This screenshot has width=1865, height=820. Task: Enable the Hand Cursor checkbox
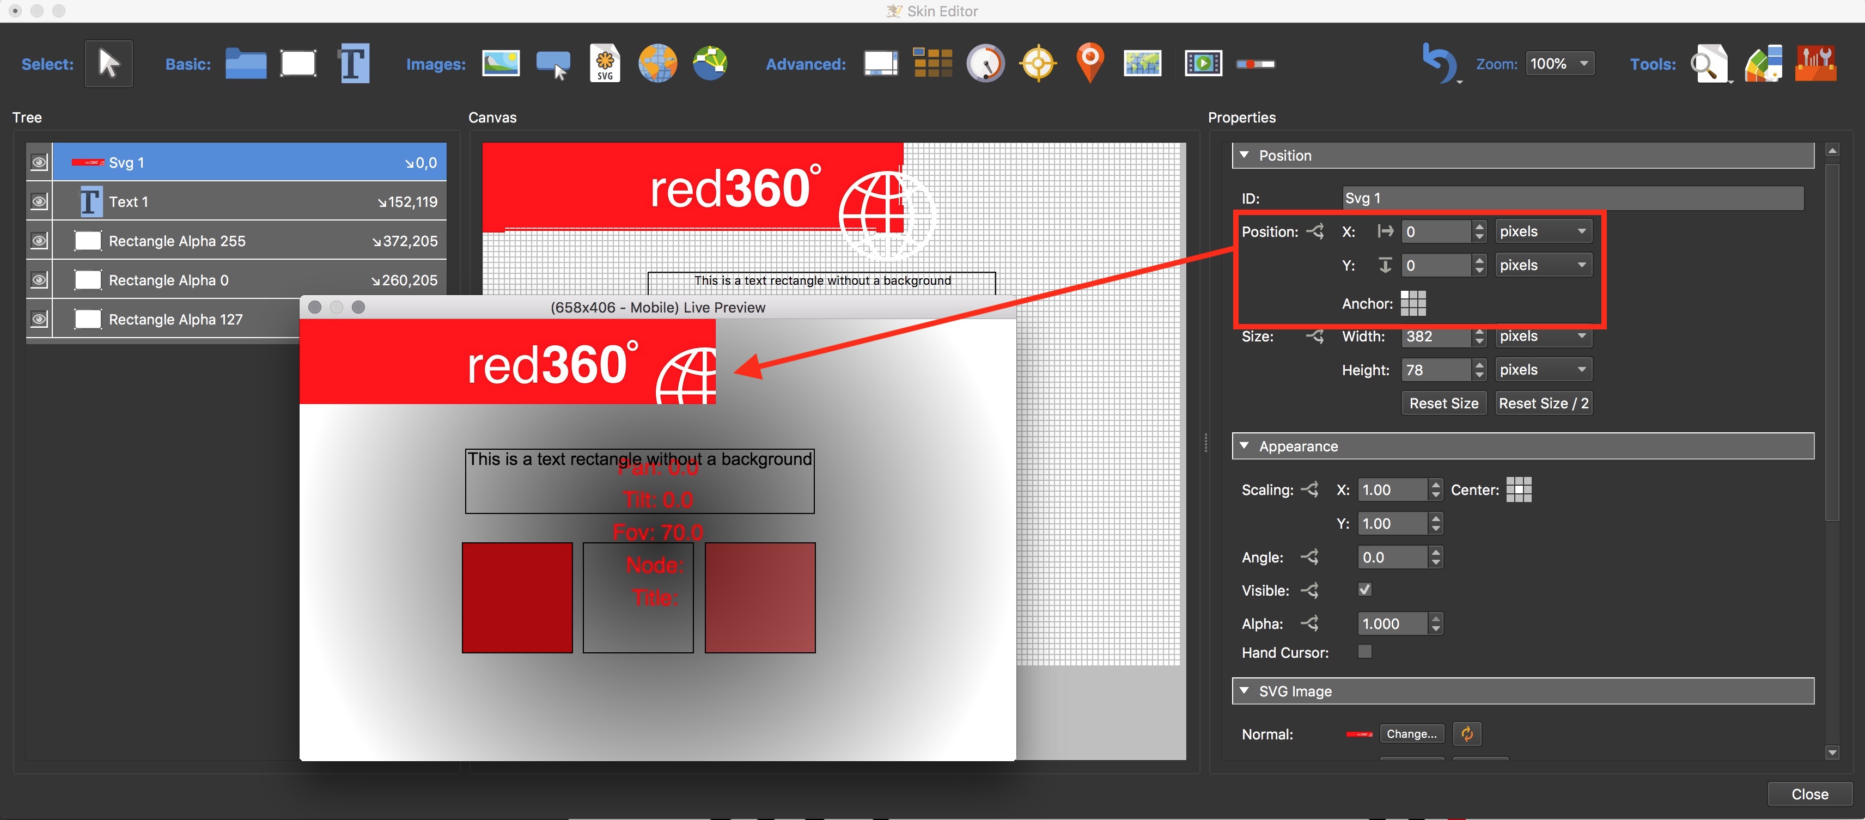1365,651
